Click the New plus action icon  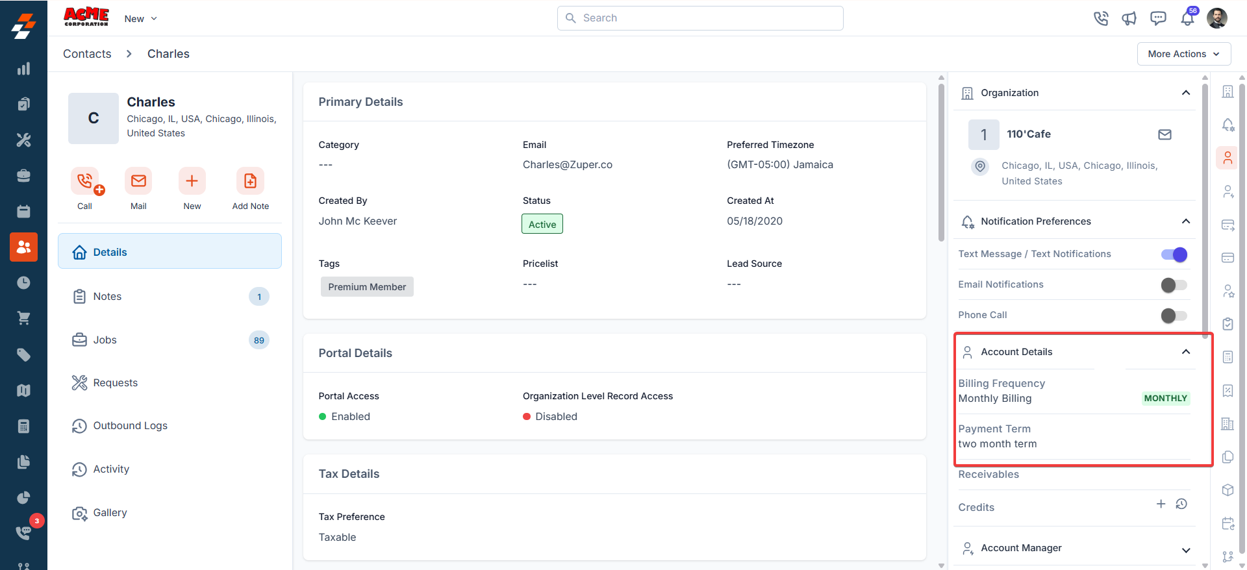tap(192, 181)
